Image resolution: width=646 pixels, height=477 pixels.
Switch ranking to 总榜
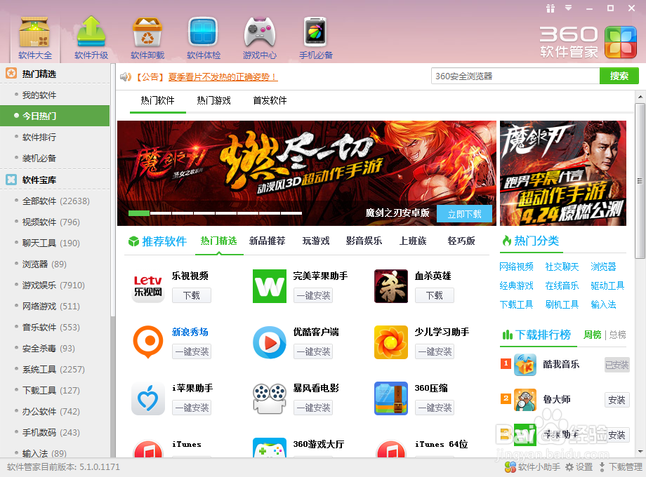618,335
